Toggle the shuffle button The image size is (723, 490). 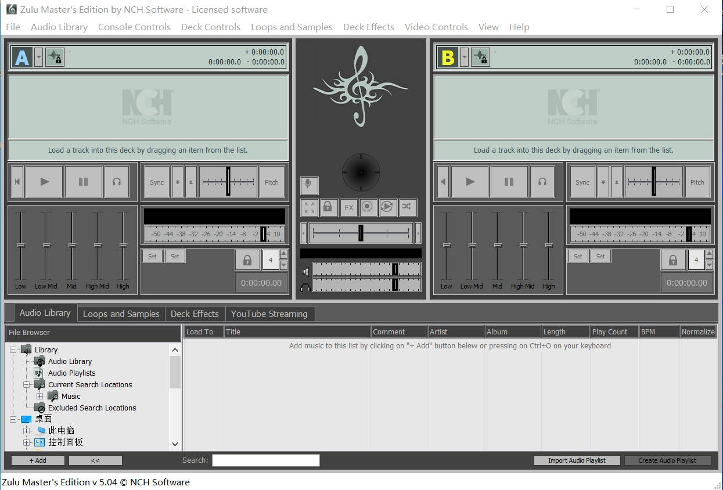coord(407,207)
